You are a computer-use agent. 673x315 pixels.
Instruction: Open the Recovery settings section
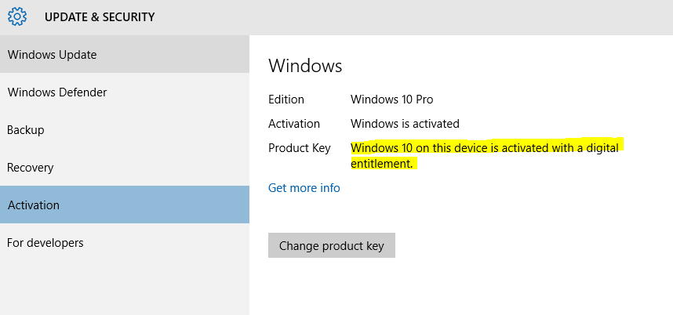(x=125, y=167)
